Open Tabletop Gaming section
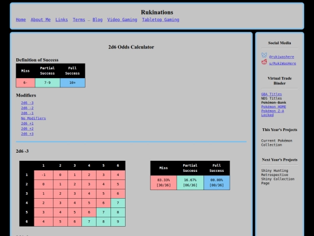Image resolution: width=314 pixels, height=236 pixels. pos(160,20)
